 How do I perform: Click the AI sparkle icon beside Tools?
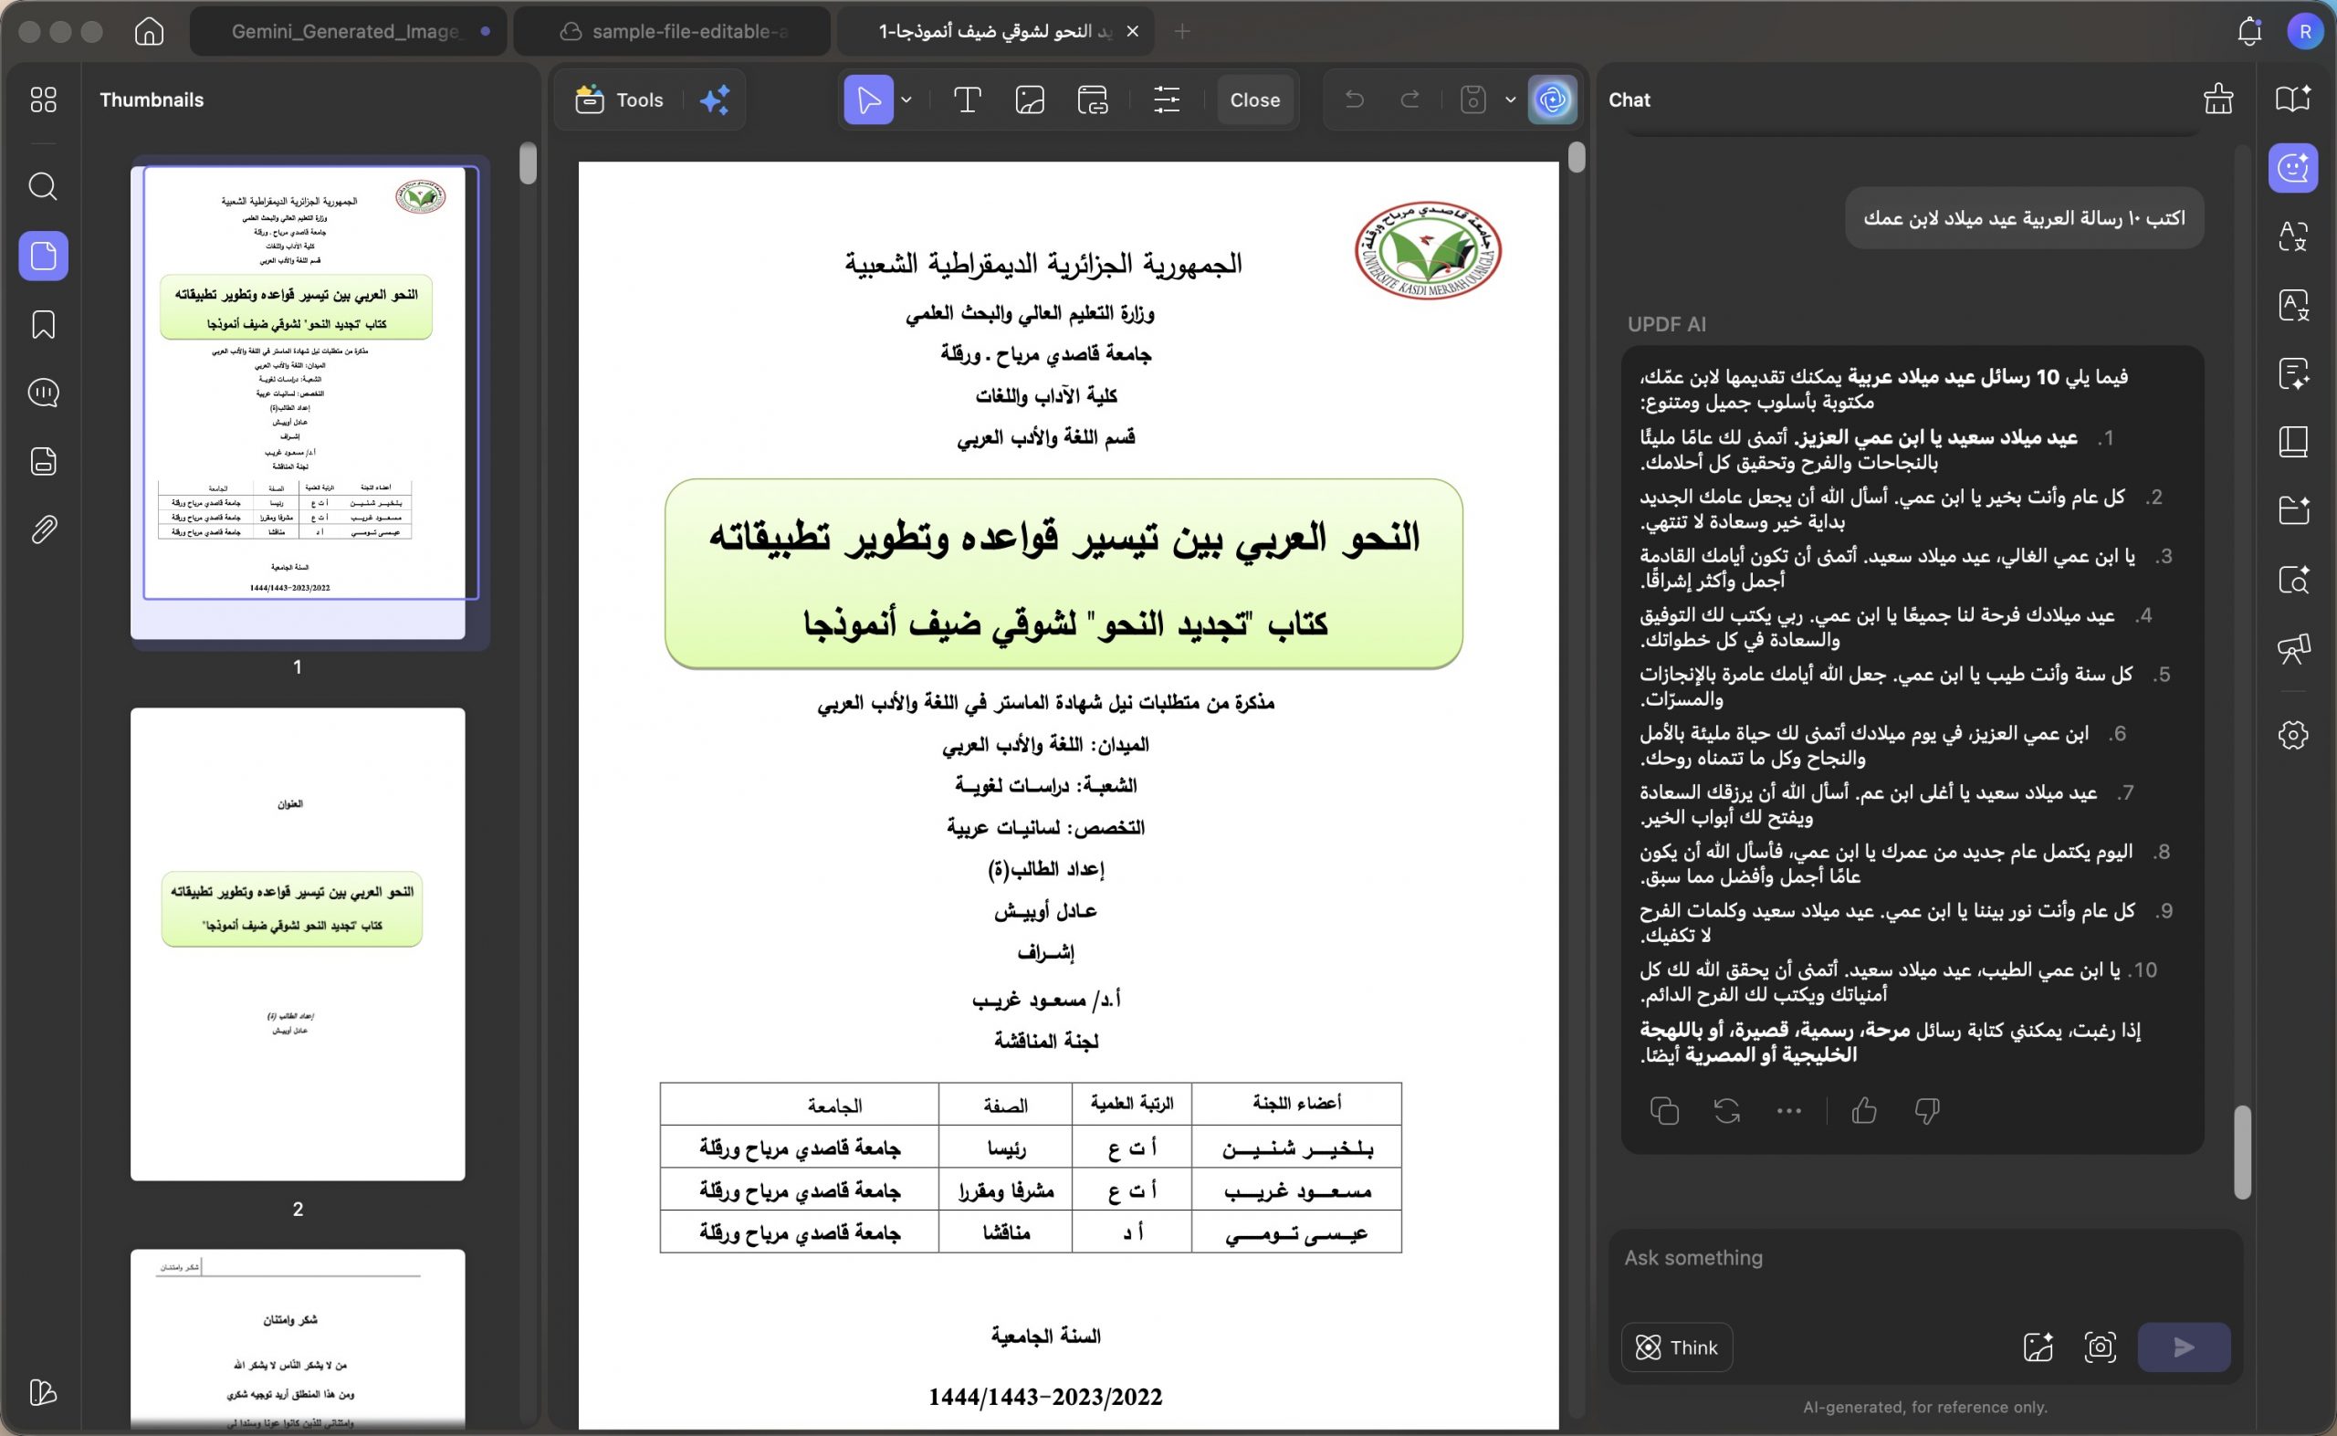[x=714, y=100]
